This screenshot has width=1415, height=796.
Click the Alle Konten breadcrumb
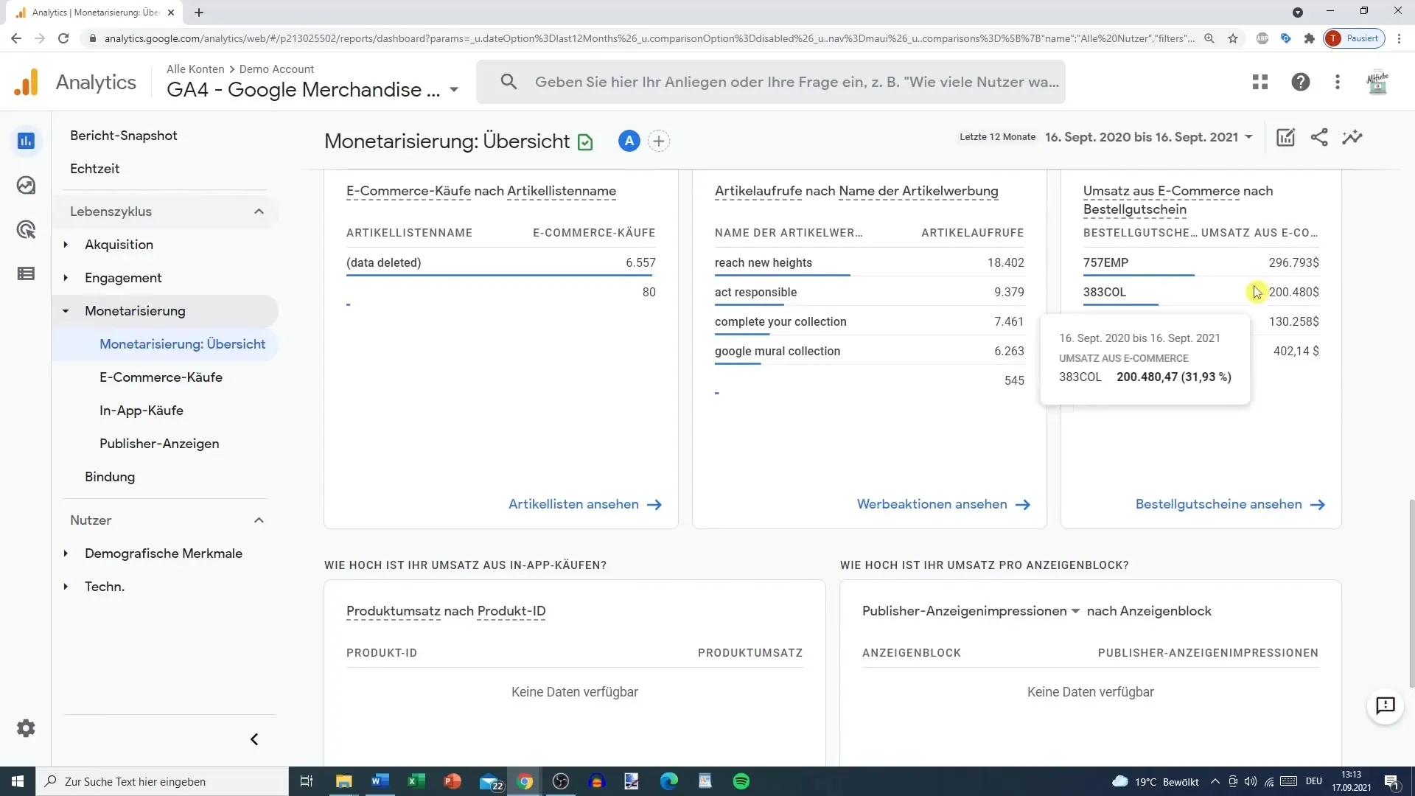[195, 69]
